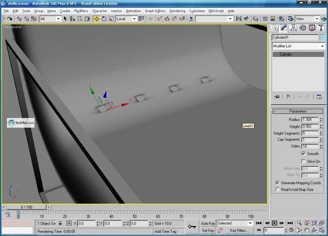
Task: Open Key Filters dialog
Action: tap(239, 230)
